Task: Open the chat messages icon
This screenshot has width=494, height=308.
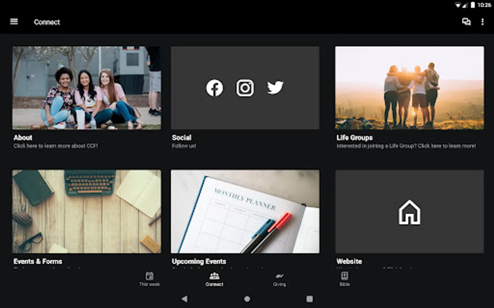Action: pos(466,22)
